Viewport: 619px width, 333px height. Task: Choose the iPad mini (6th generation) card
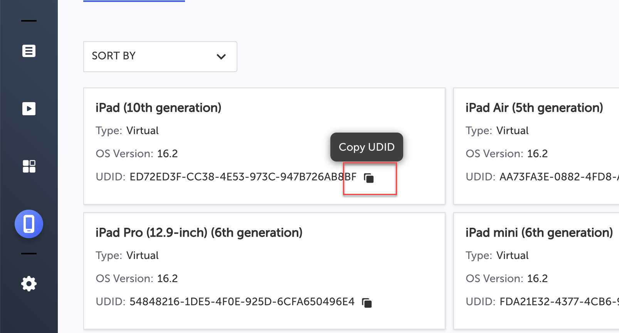tap(539, 233)
